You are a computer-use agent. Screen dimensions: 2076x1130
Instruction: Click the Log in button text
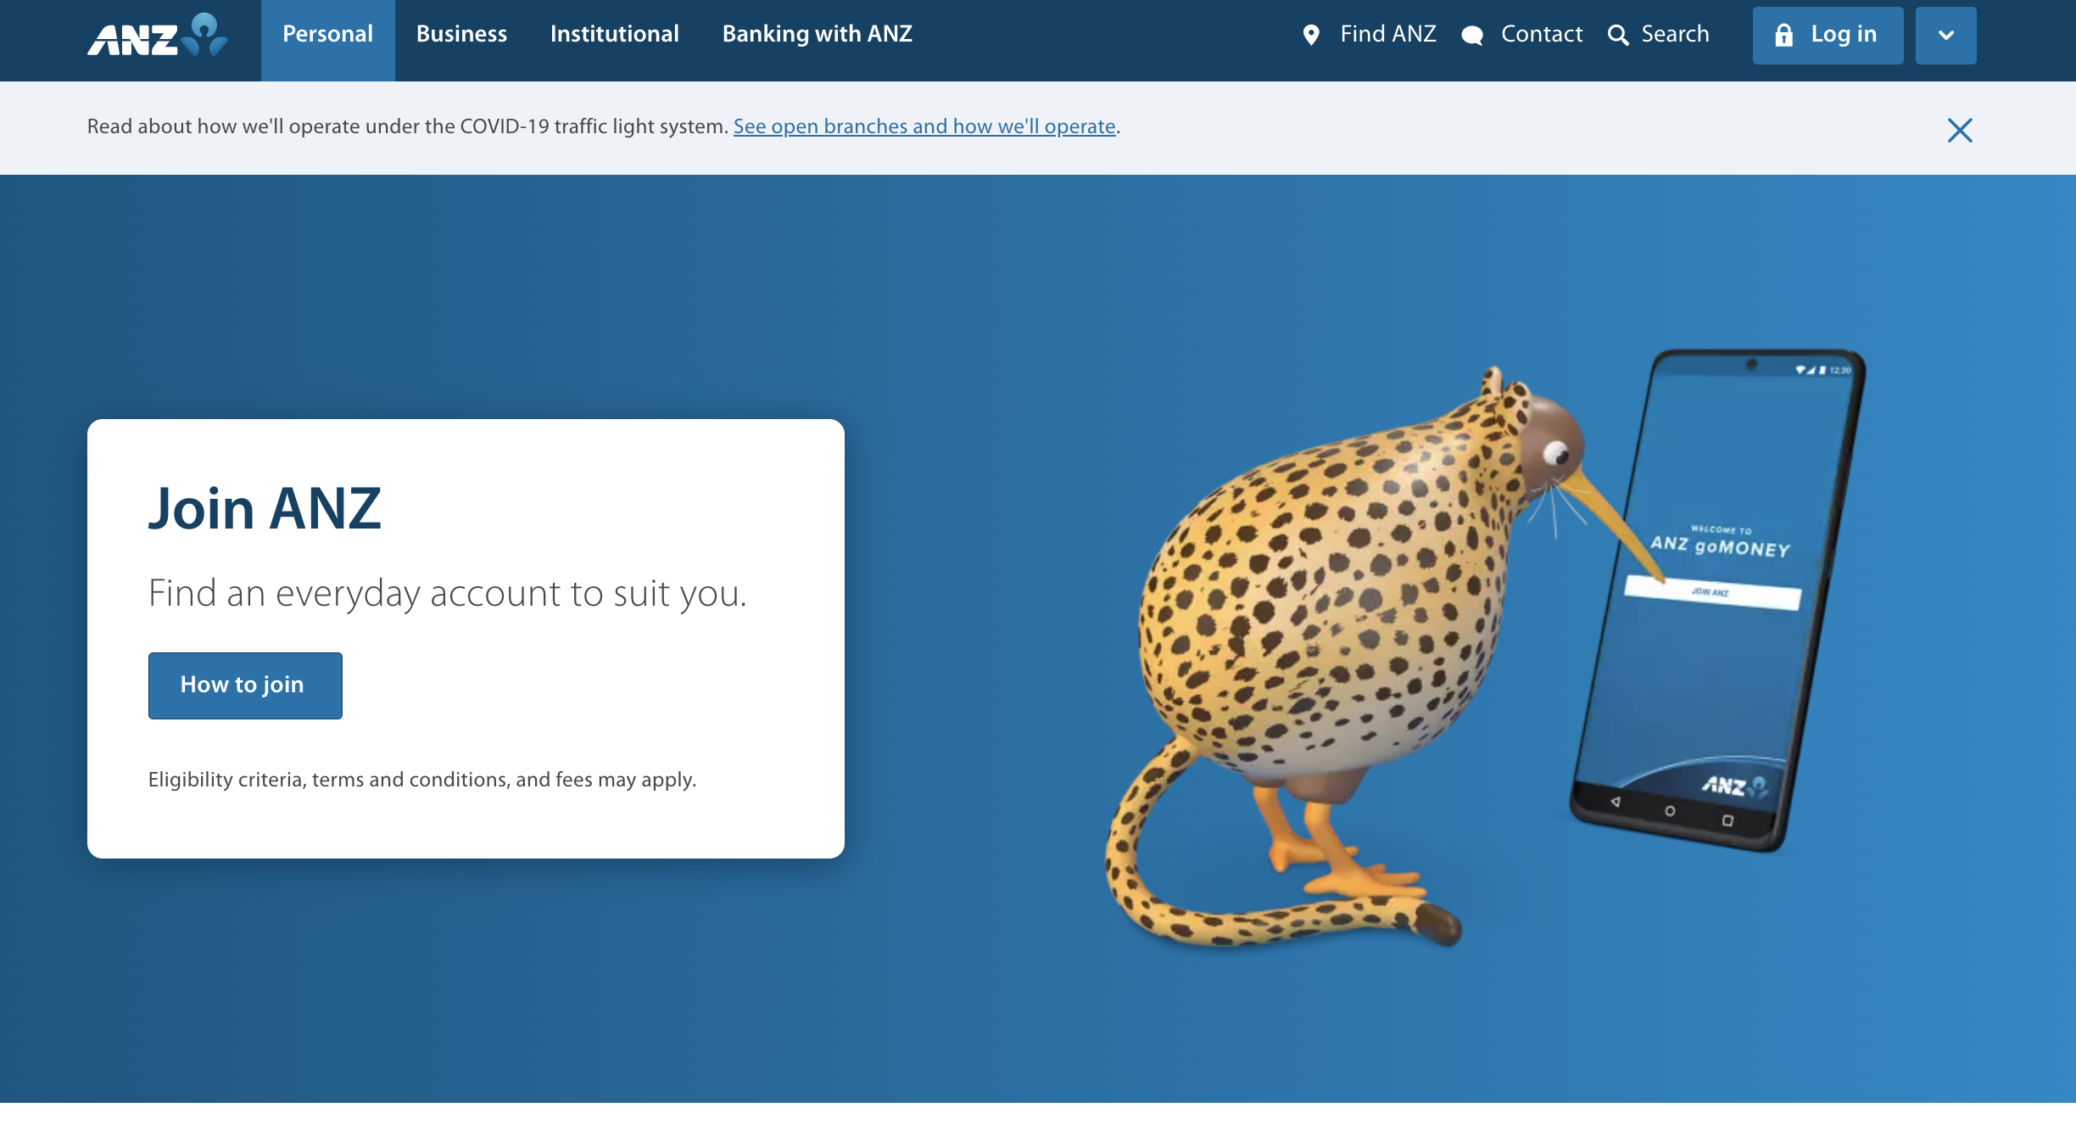tap(1844, 34)
